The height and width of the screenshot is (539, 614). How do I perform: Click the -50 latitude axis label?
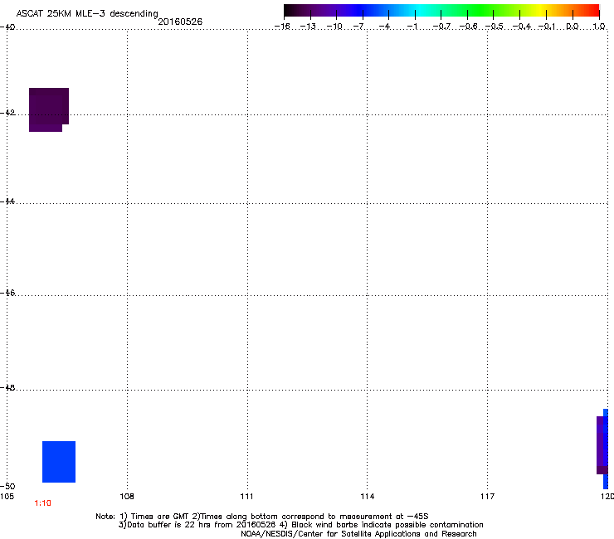7,486
